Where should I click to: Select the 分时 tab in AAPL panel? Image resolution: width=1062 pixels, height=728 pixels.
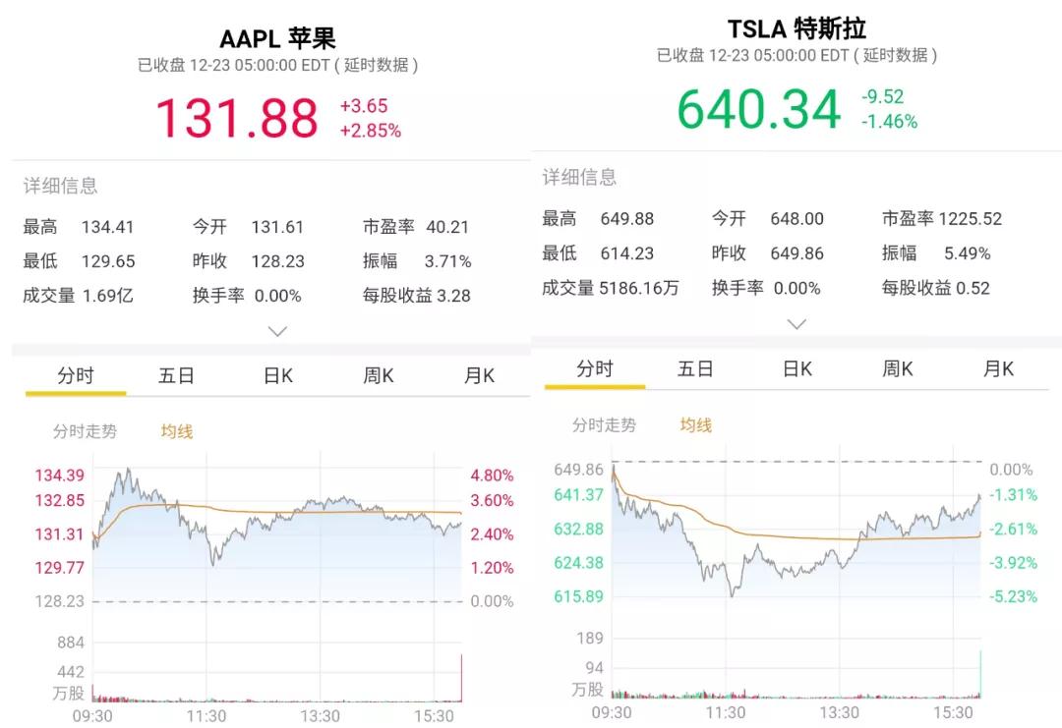pyautogui.click(x=76, y=375)
